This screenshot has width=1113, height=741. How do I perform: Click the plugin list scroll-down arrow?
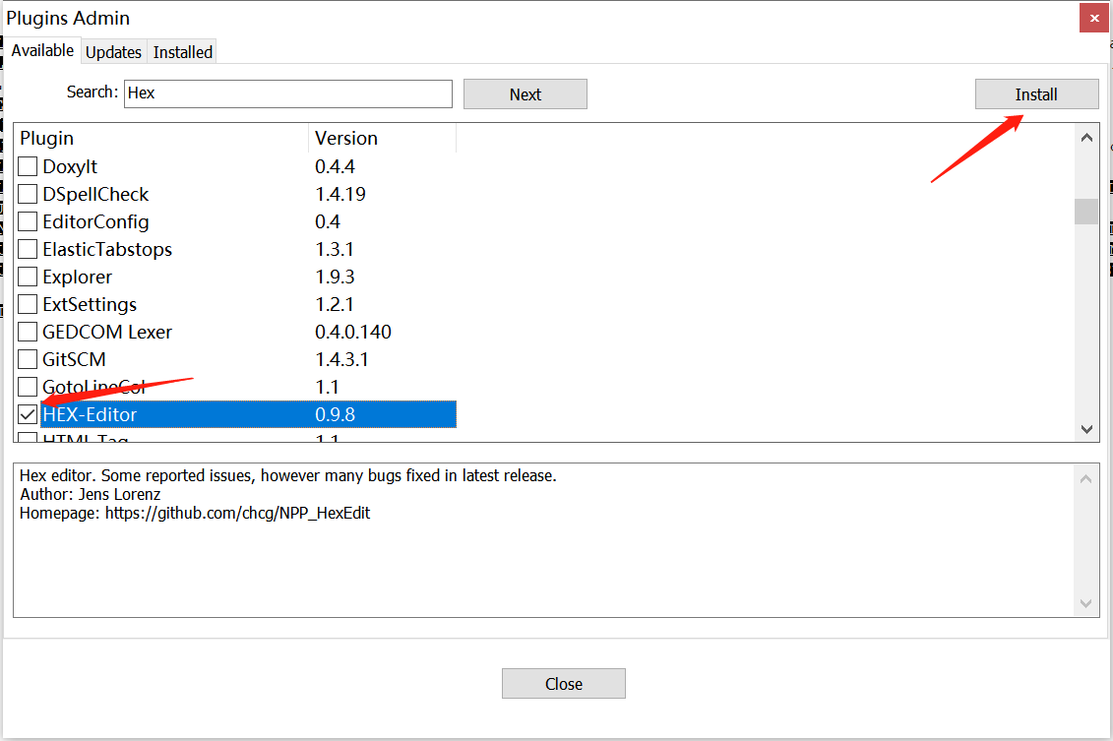[1085, 430]
